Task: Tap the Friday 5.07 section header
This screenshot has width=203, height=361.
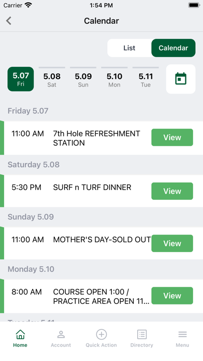Action: [28, 111]
